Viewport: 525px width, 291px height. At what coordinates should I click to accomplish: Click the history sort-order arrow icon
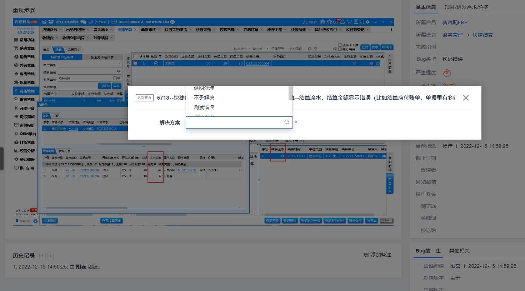(x=42, y=256)
